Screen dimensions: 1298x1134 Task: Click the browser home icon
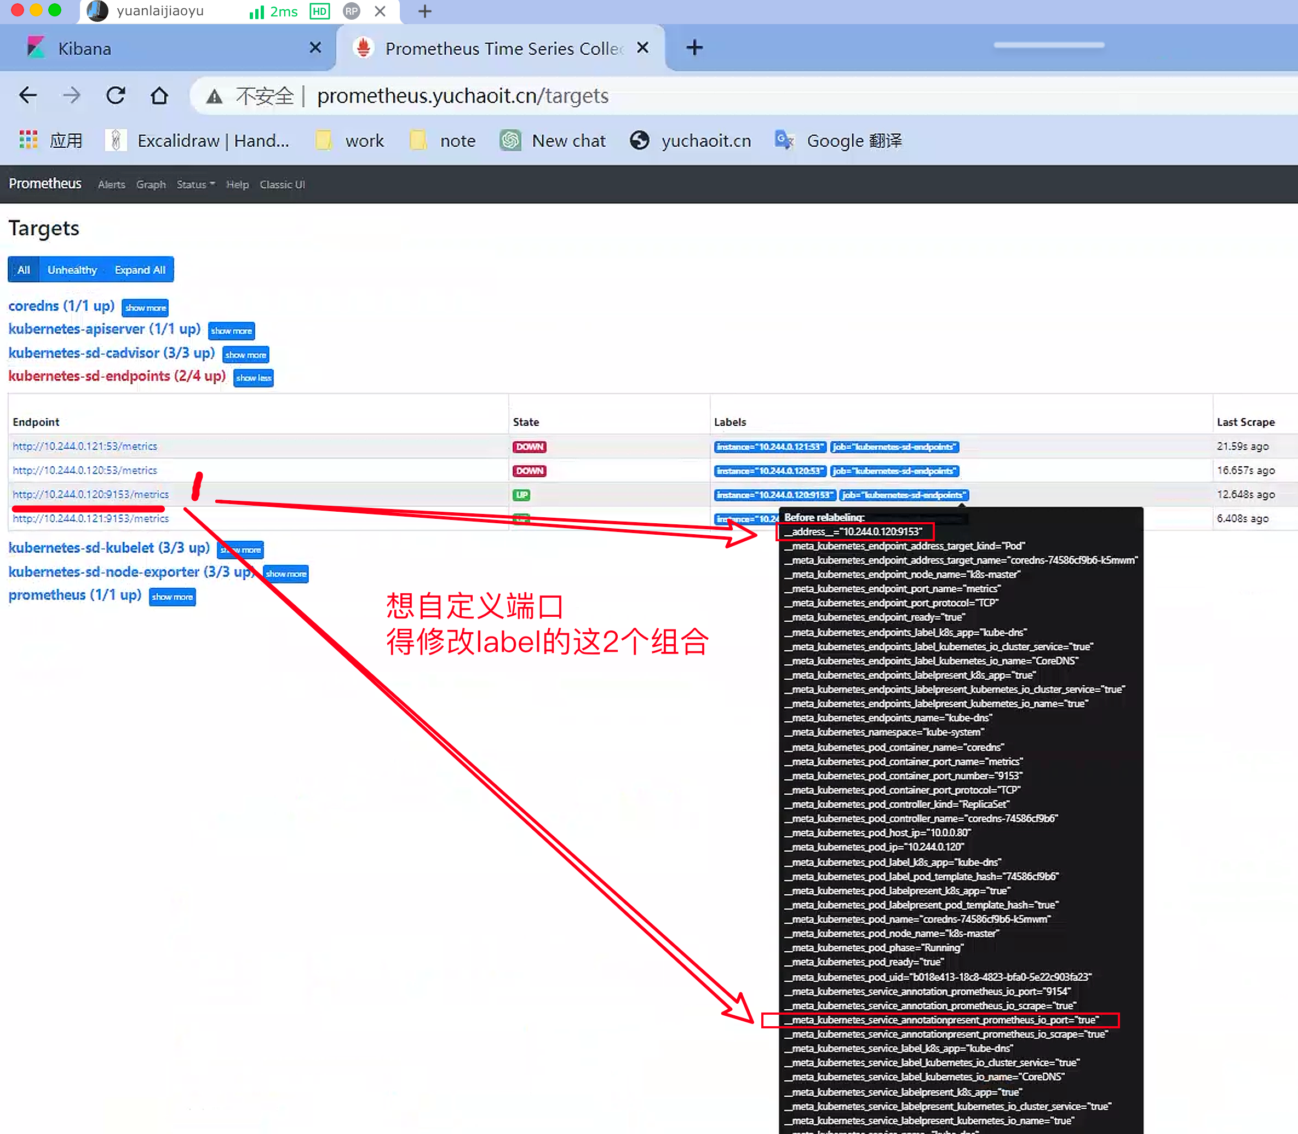(159, 96)
